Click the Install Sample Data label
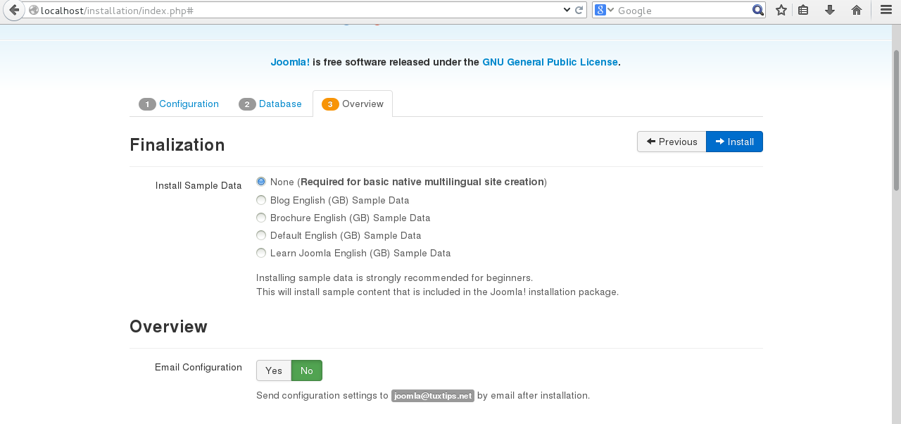 (199, 186)
